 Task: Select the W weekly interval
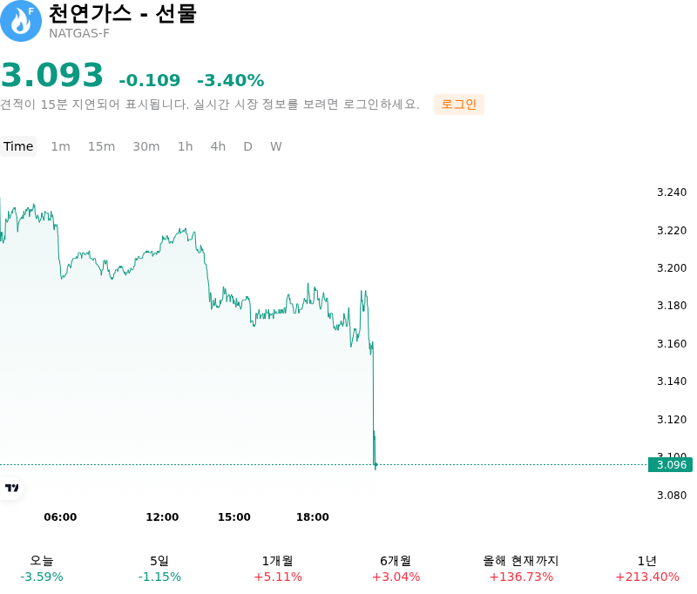276,146
